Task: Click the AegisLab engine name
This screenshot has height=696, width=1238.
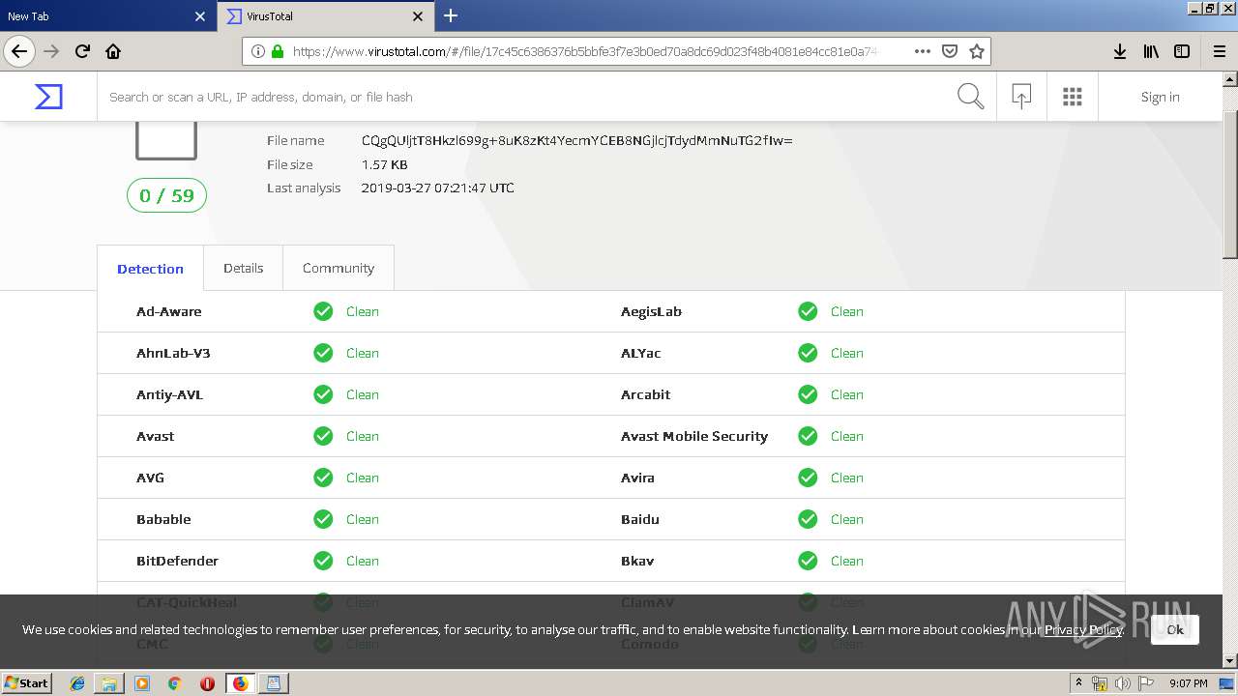Action: 651,311
